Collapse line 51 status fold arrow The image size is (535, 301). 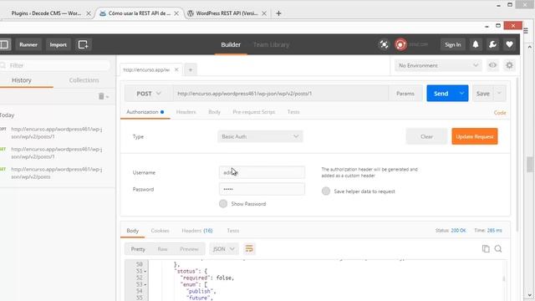(x=145, y=271)
